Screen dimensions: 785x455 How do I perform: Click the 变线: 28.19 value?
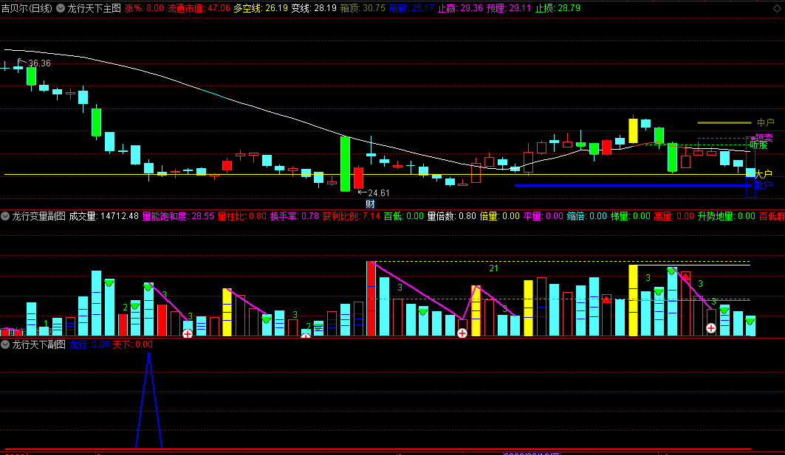(314, 8)
